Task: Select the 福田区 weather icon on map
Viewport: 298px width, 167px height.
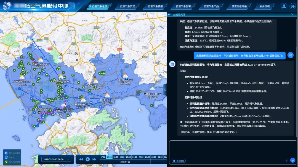Action: click(63, 105)
